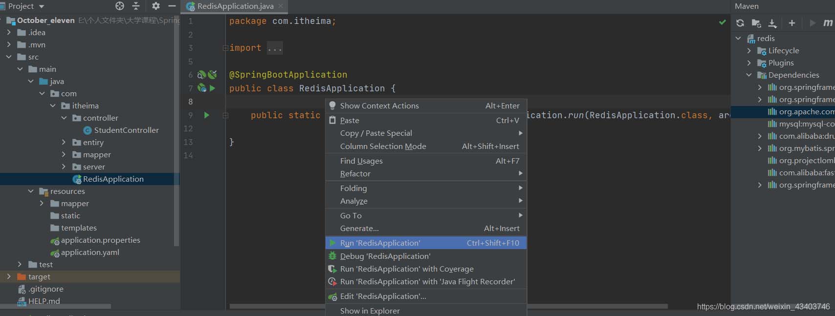Select Run 'RedisApplication' from context menu
The image size is (835, 316).
tap(380, 243)
